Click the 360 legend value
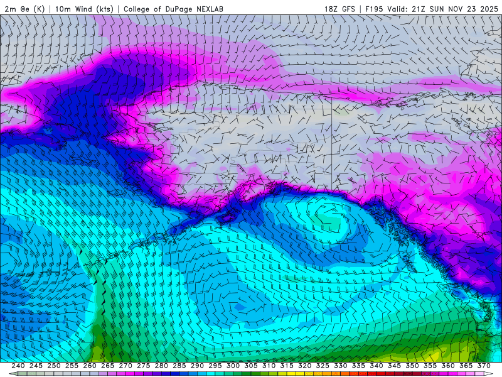 click(448, 366)
